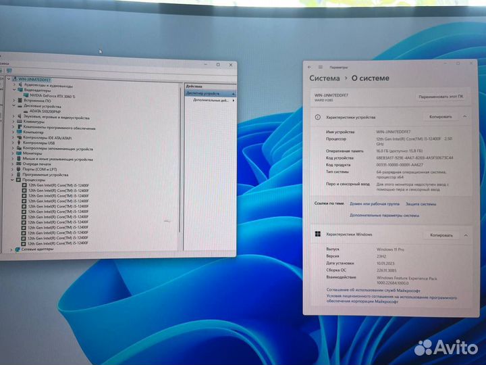Click the Сборка ОС value 22631.3085
Viewport: 486px width, 365px height.
[387, 270]
